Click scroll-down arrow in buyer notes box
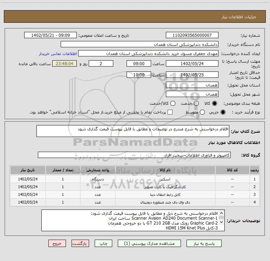 tap(221, 222)
